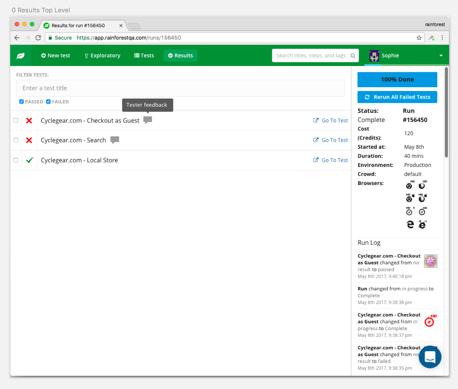Tick checkbox for Checkout as Guest row
Image resolution: width=458 pixels, height=389 pixels.
click(x=16, y=120)
